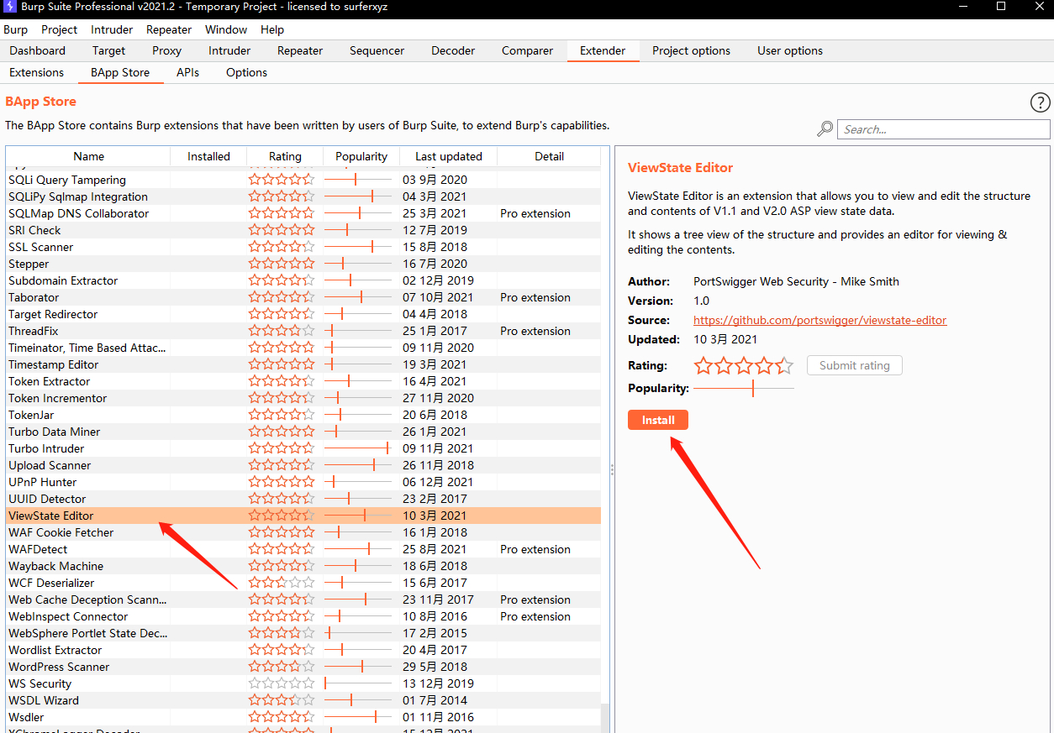Select the Timestamp Editor row
The height and width of the screenshot is (733, 1054).
[x=303, y=364]
